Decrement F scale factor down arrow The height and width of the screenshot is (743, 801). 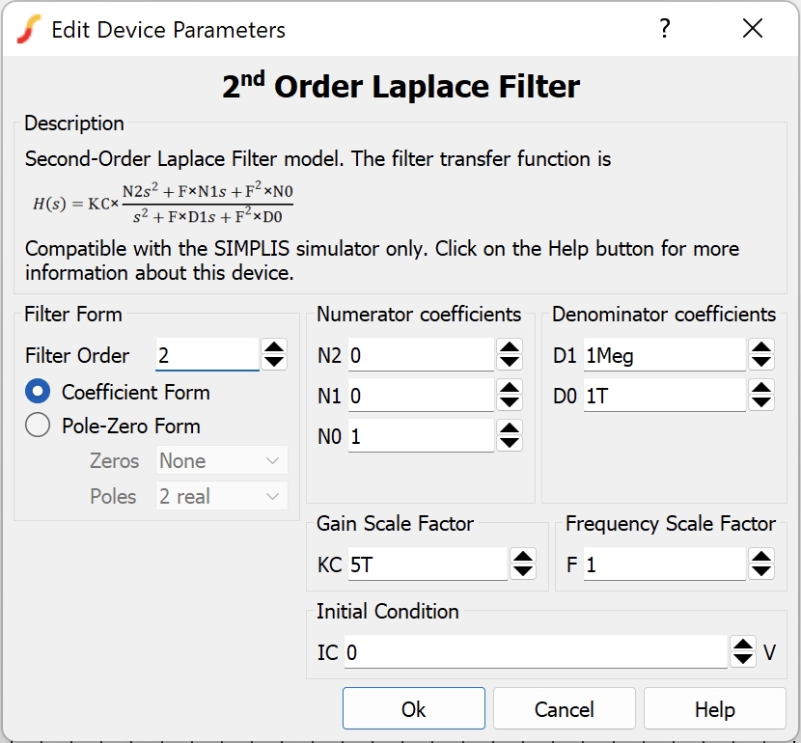click(x=761, y=571)
